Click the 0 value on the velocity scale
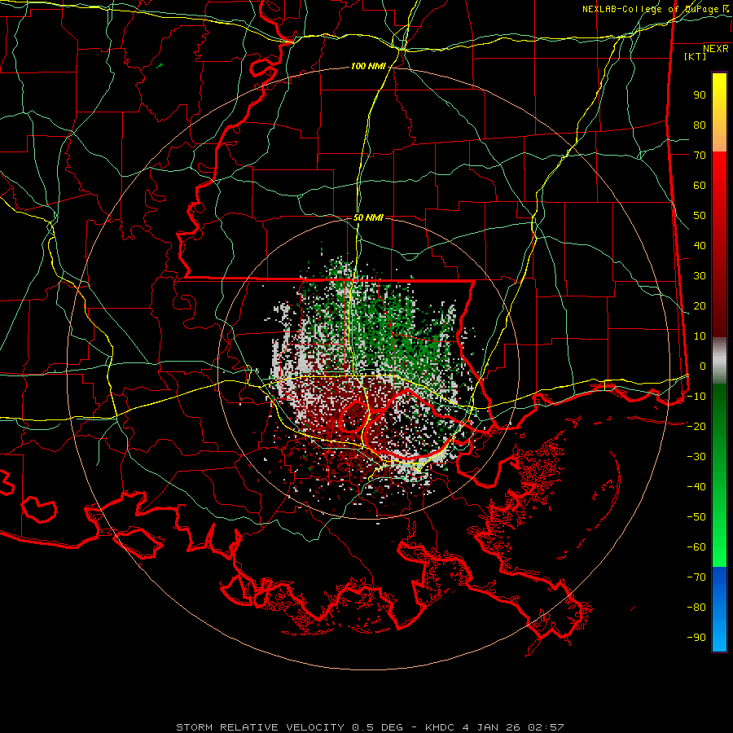This screenshot has width=733, height=733. tap(703, 366)
